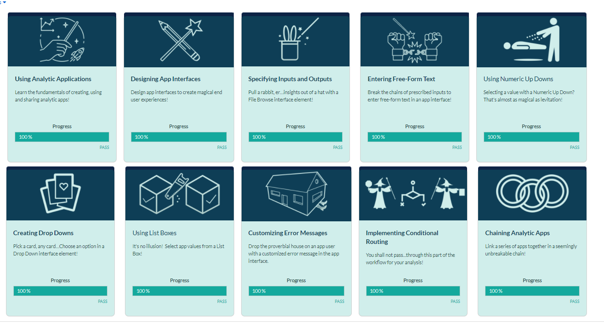Open the Using Analytic Applications lesson
The height and width of the screenshot is (326, 604).
[53, 79]
